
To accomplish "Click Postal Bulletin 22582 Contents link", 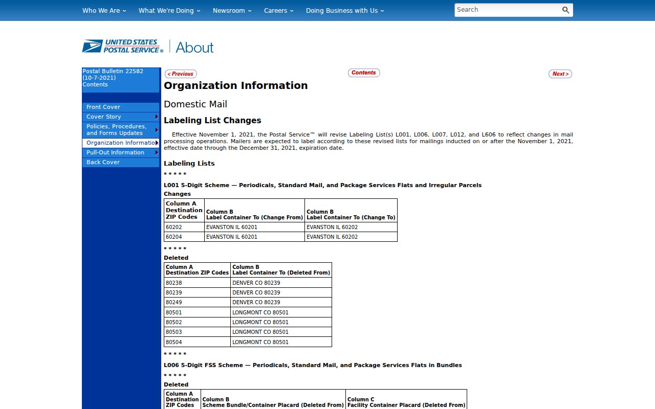I will click(113, 78).
